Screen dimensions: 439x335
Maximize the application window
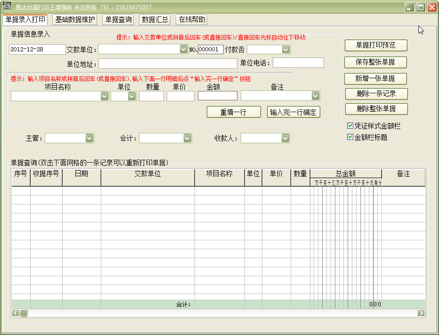421,7
